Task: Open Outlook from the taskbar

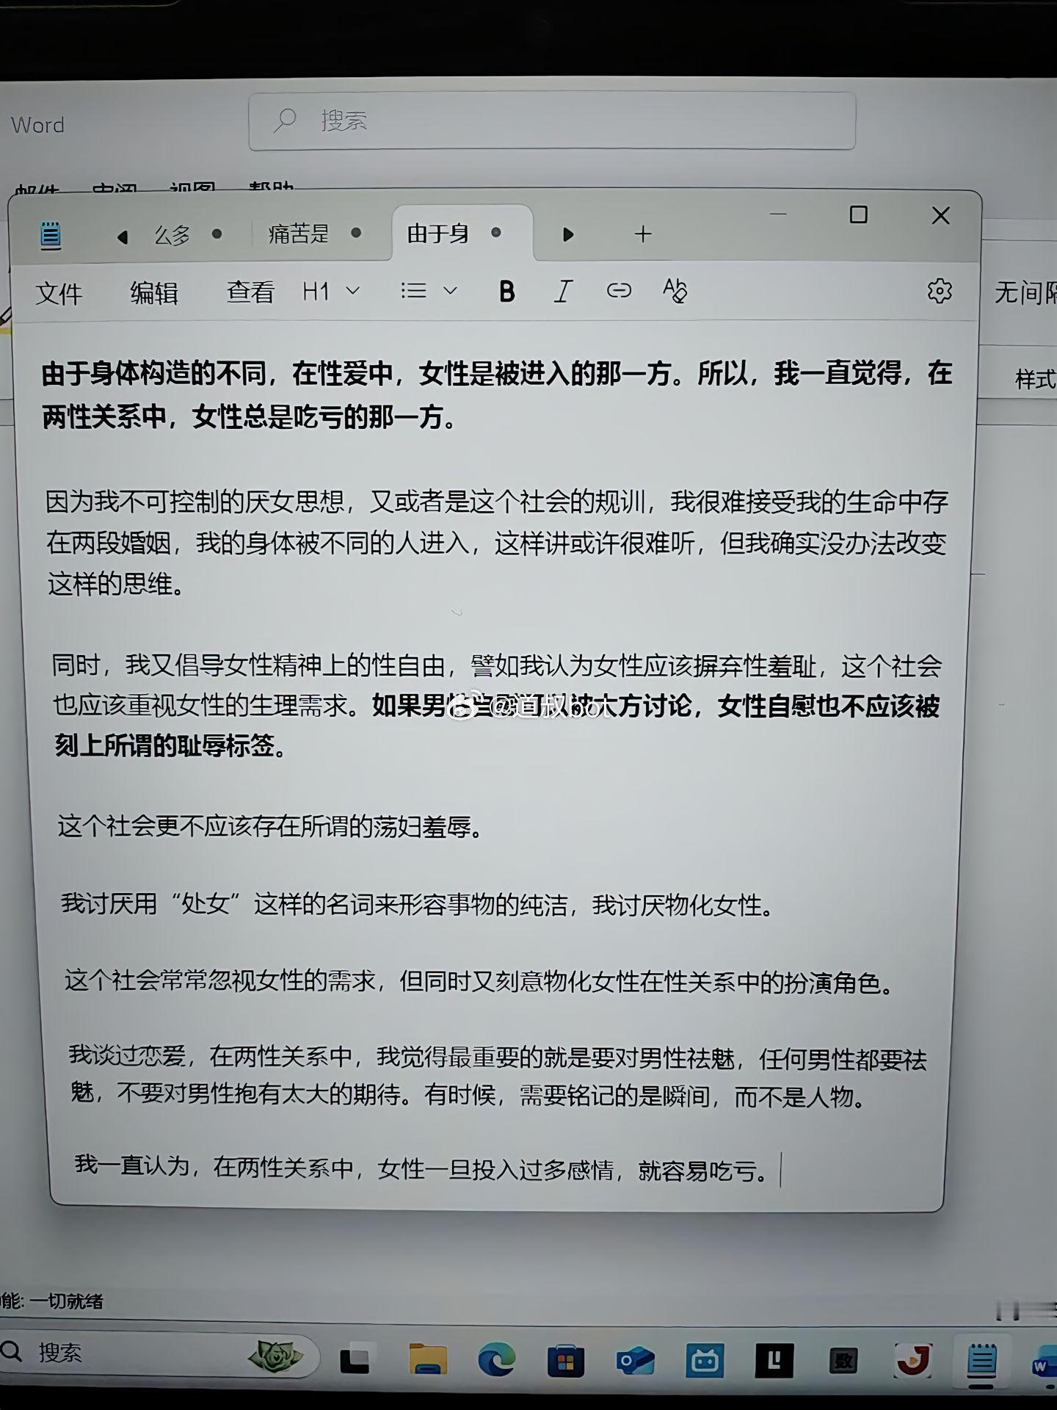Action: [636, 1362]
